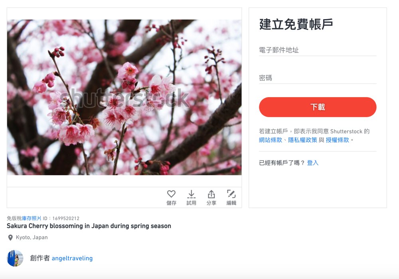
Task: Click the red 下載 download button
Action: point(318,107)
